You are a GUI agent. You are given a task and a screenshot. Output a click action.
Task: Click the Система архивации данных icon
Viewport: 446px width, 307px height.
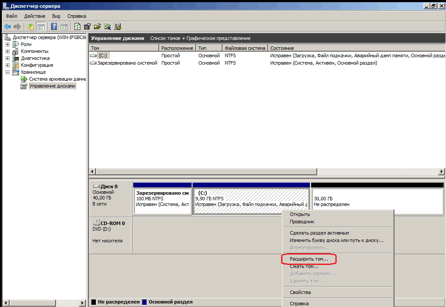24,79
